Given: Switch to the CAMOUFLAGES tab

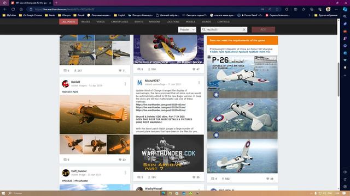Looking at the screenshot, I should tap(120, 22).
